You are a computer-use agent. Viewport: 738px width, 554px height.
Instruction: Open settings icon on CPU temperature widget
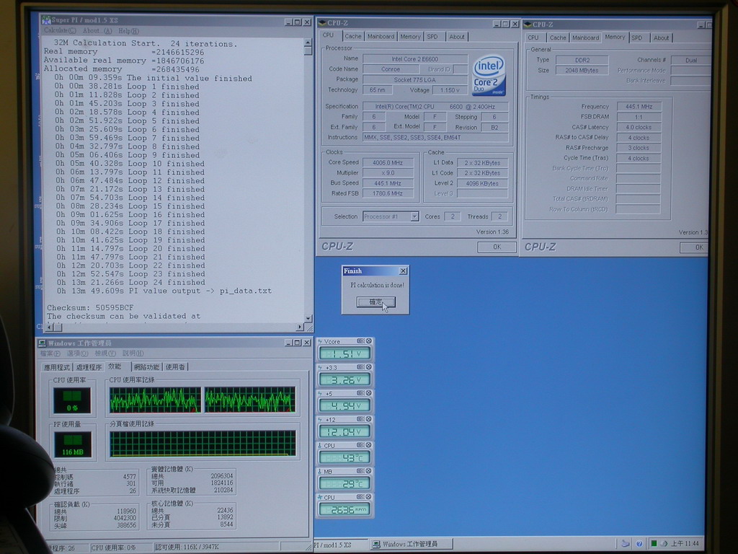(x=360, y=444)
